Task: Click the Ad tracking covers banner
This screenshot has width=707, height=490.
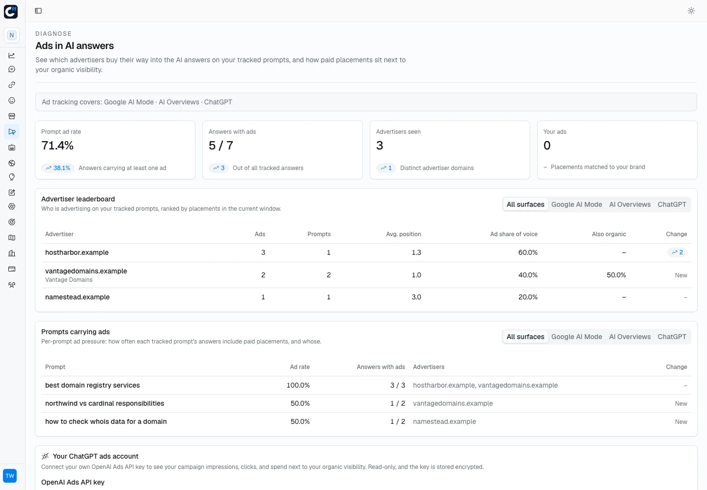Action: point(366,102)
